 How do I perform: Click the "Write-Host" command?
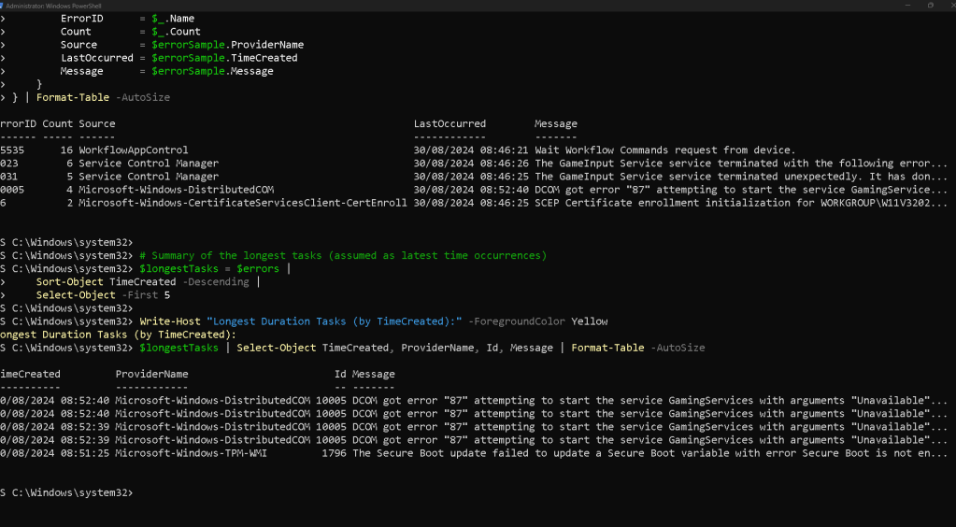coord(169,321)
